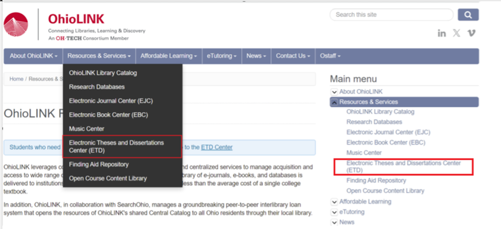
Task: Expand About OhioLINK in Main menu
Action: tap(334, 92)
